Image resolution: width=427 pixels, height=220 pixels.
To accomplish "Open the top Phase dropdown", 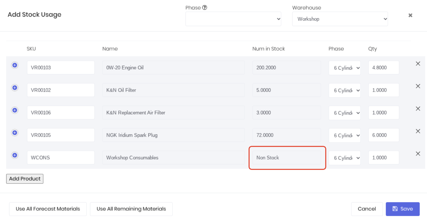I will [233, 19].
